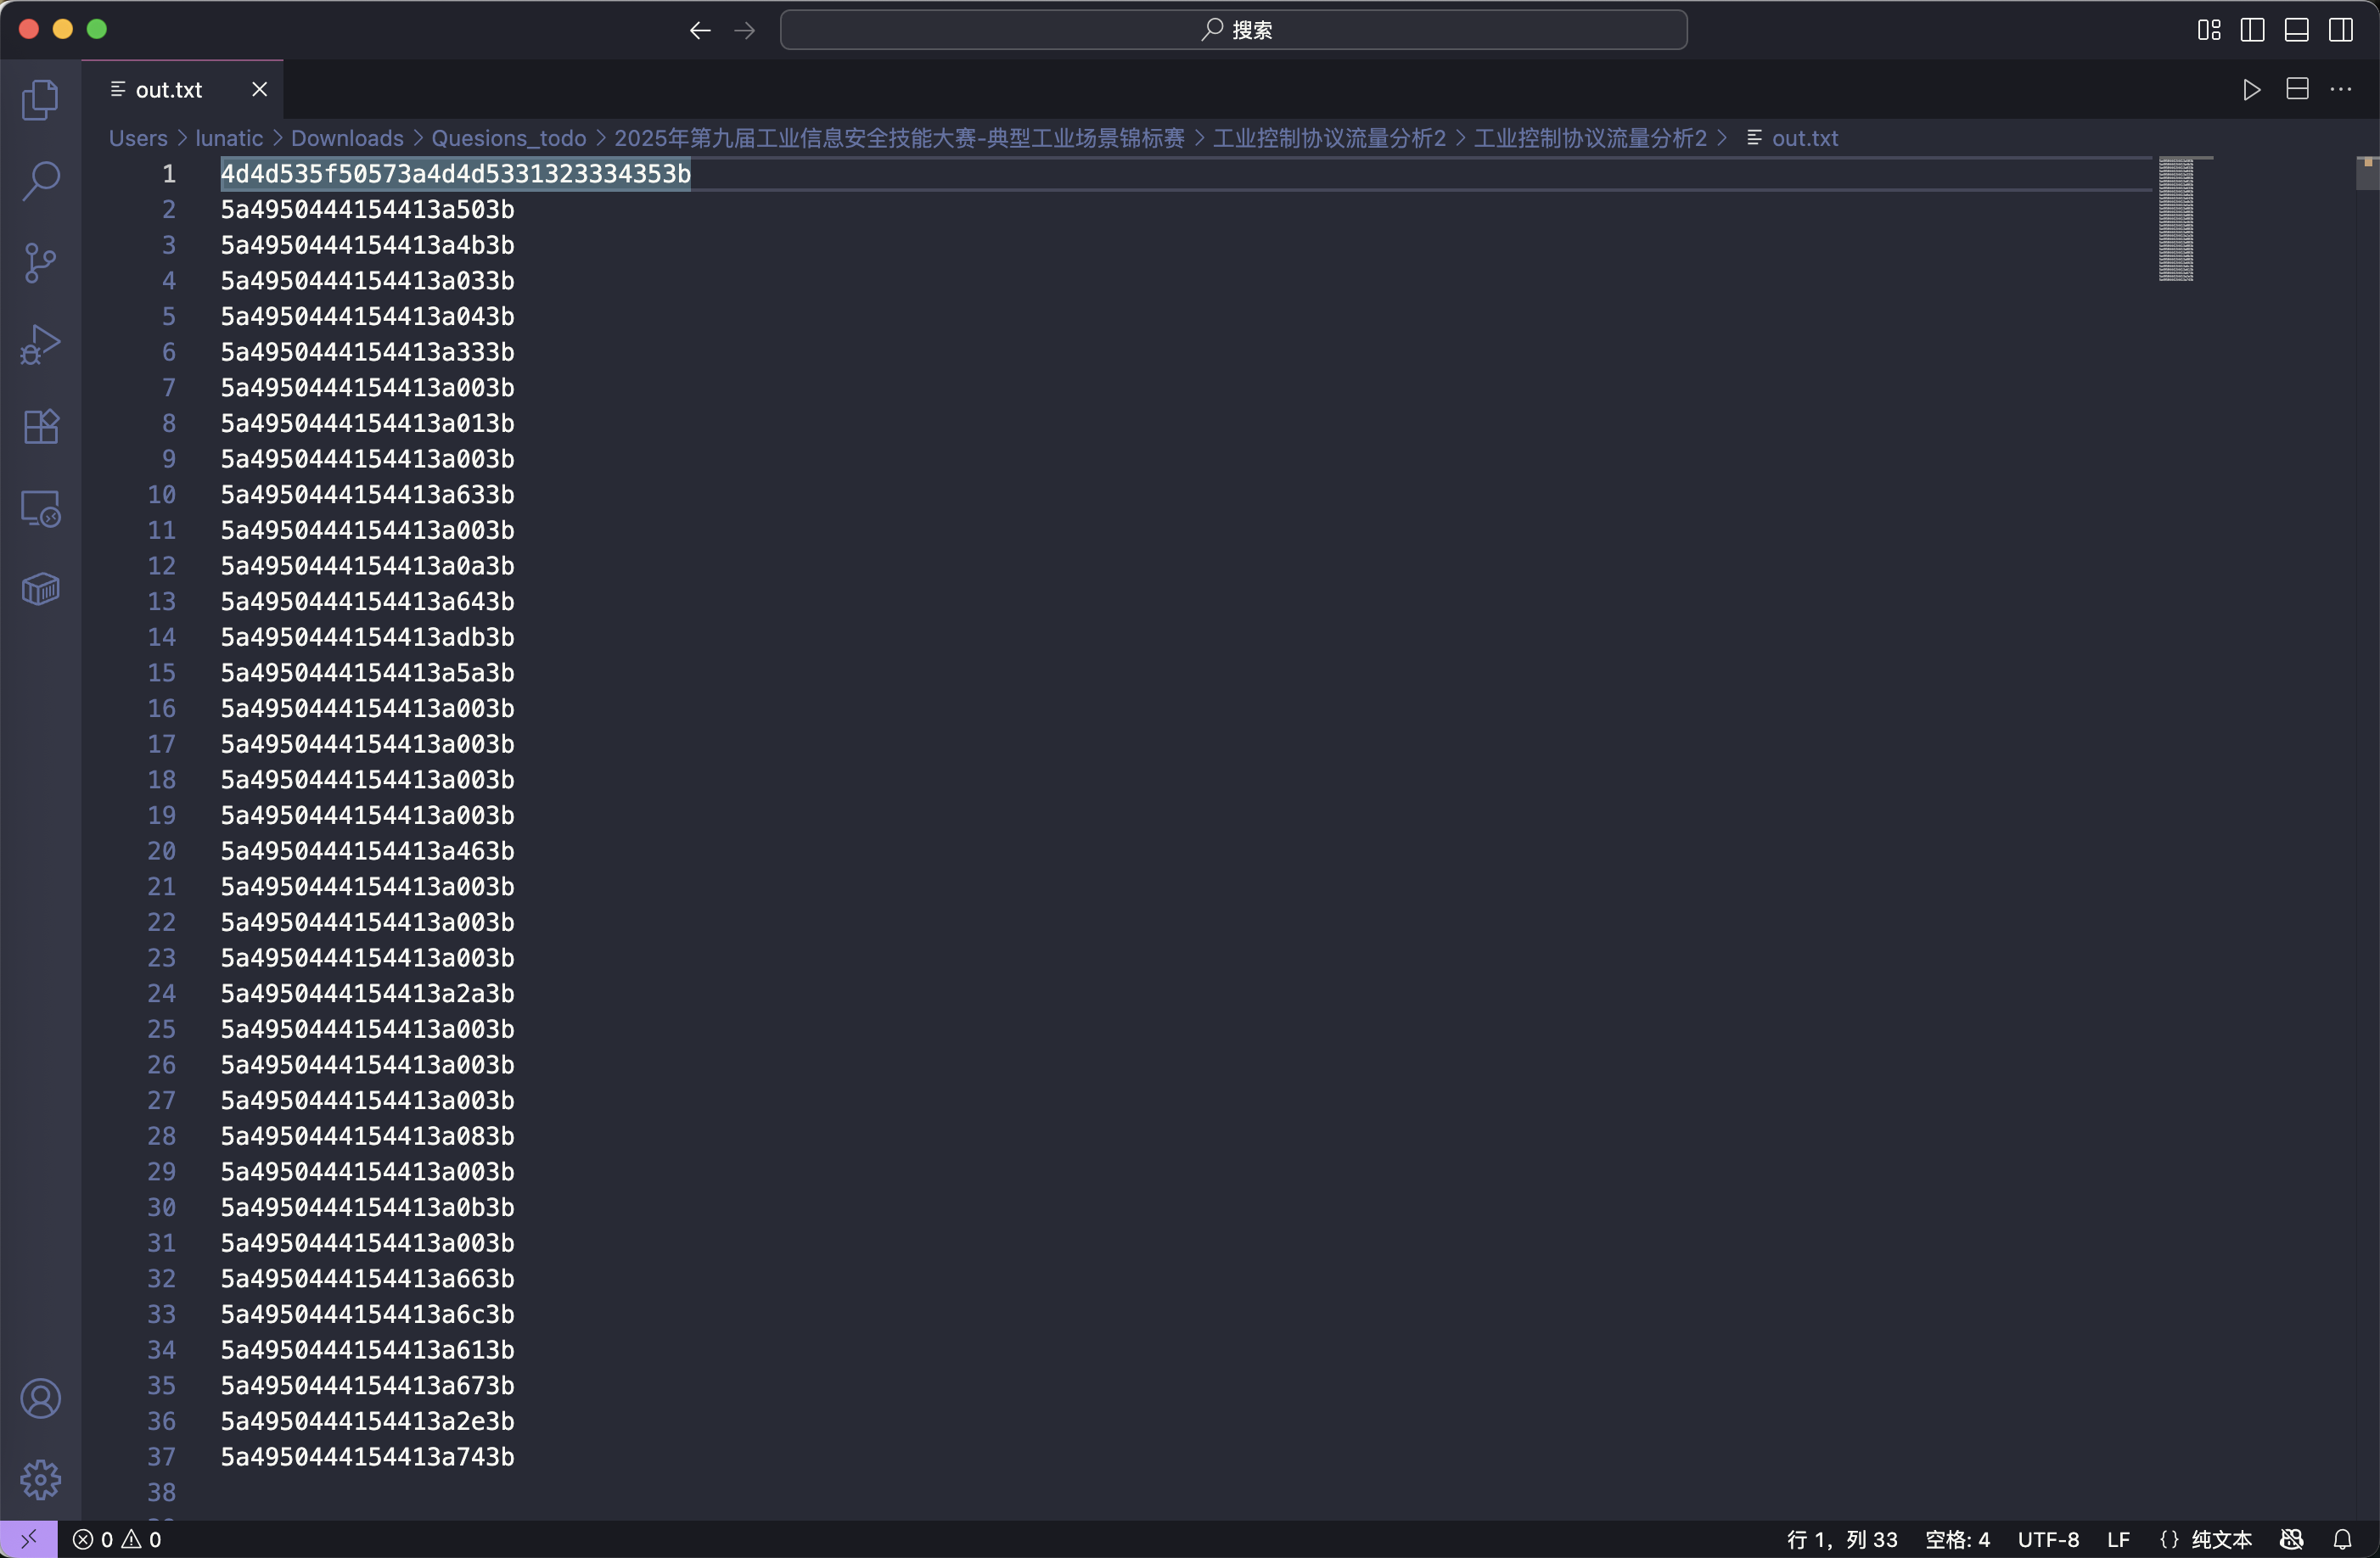Open the Manage gear menu

click(40, 1479)
